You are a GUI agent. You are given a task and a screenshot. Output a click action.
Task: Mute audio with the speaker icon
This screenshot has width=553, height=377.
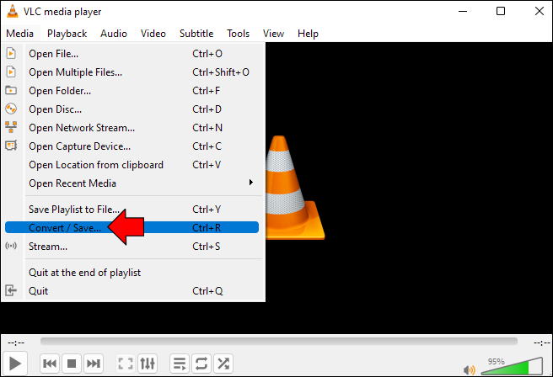[470, 370]
